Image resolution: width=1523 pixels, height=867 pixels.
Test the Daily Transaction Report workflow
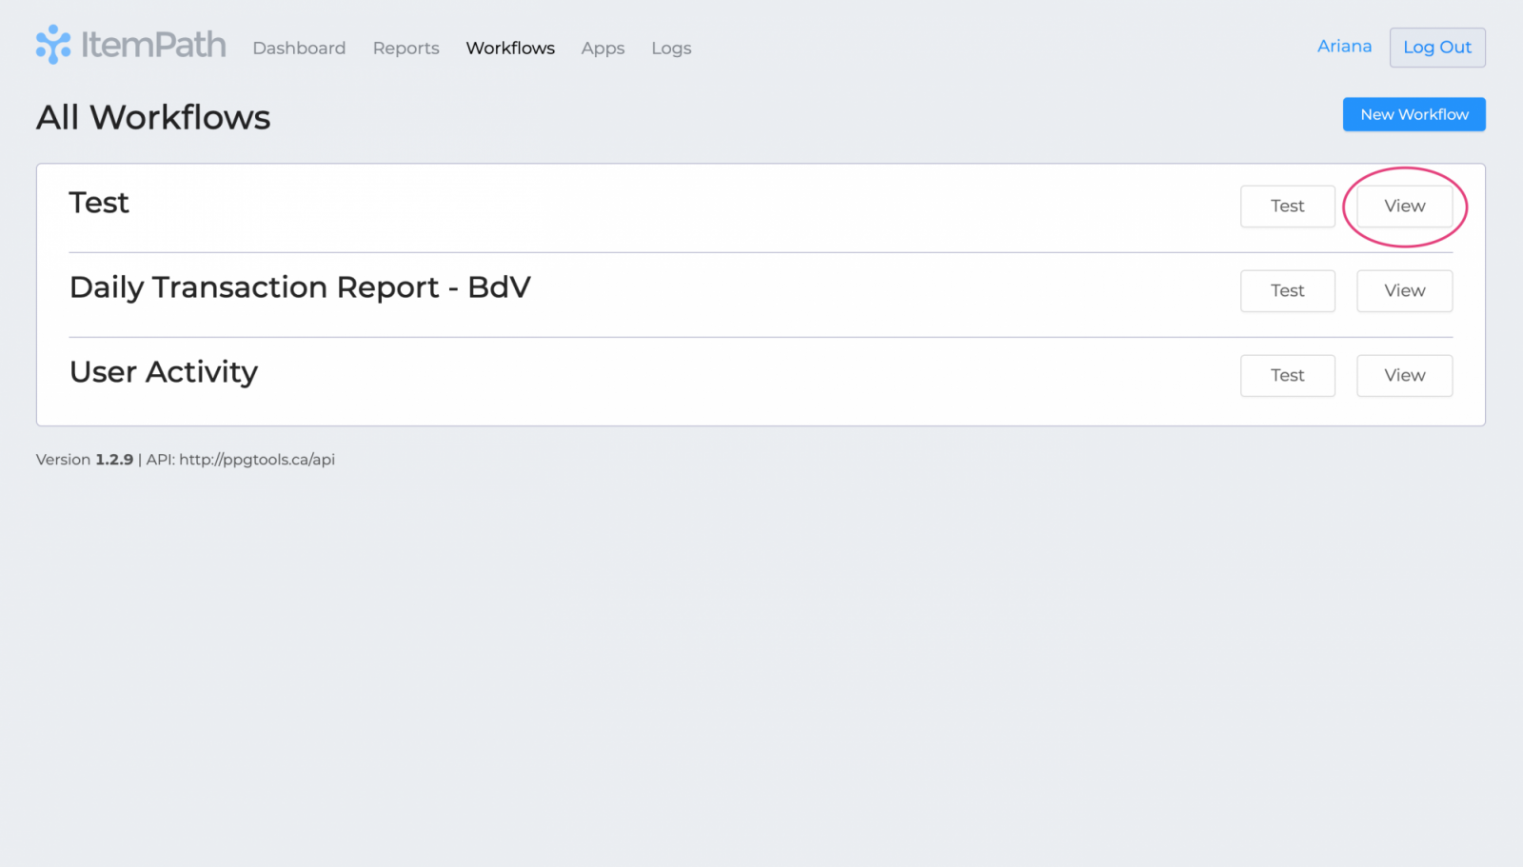click(x=1287, y=290)
